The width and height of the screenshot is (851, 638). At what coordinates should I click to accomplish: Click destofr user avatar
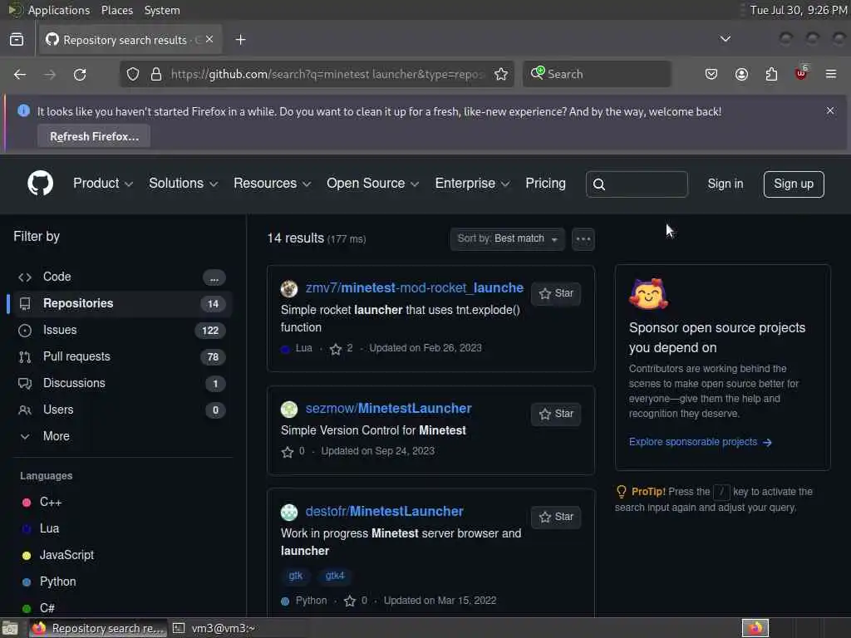[288, 512]
